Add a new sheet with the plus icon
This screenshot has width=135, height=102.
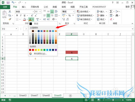pos(70,96)
